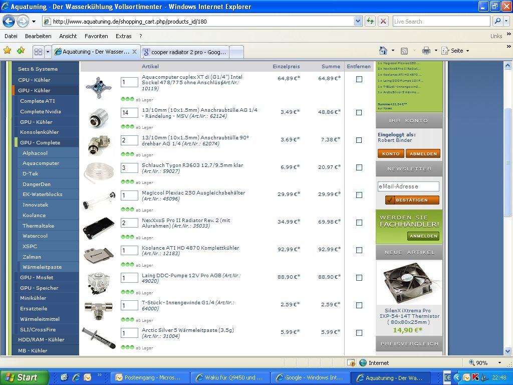The height and width of the screenshot is (385, 513).
Task: Check Entfernen box for Magicool Plexiac 250
Action: [x=359, y=195]
